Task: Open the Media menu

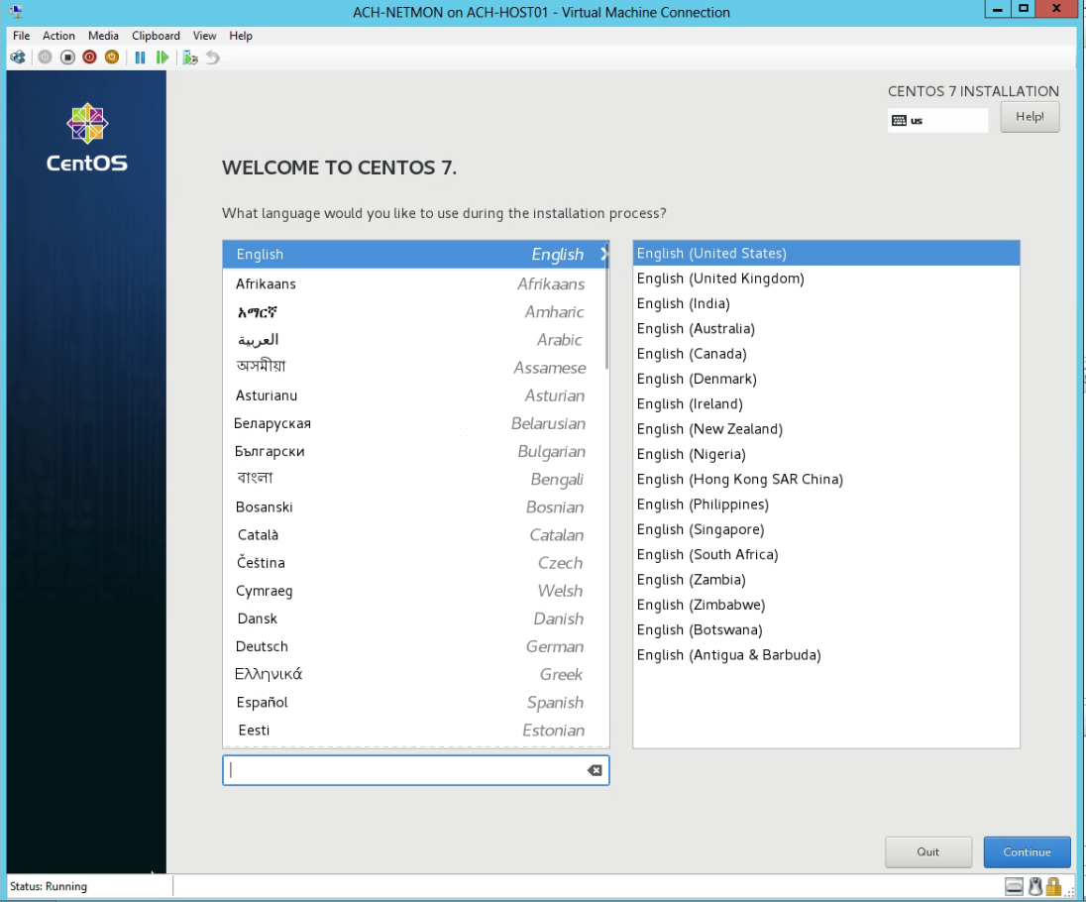Action: pos(103,36)
